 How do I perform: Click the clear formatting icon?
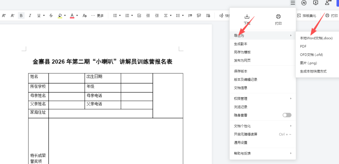85,16
